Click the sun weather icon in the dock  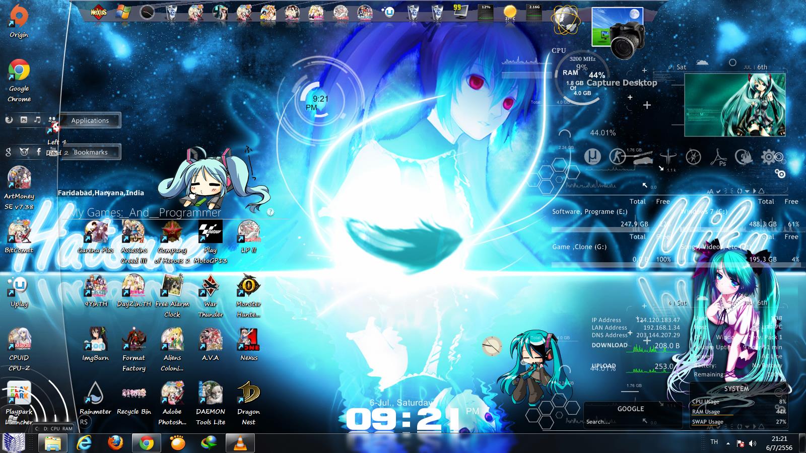click(510, 12)
